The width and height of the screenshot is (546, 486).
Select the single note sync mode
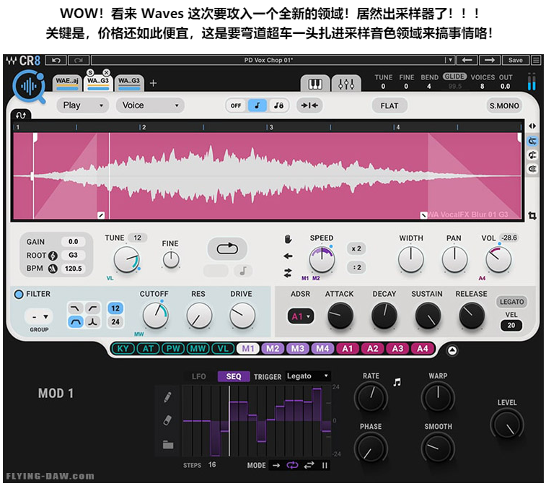pos(257,105)
